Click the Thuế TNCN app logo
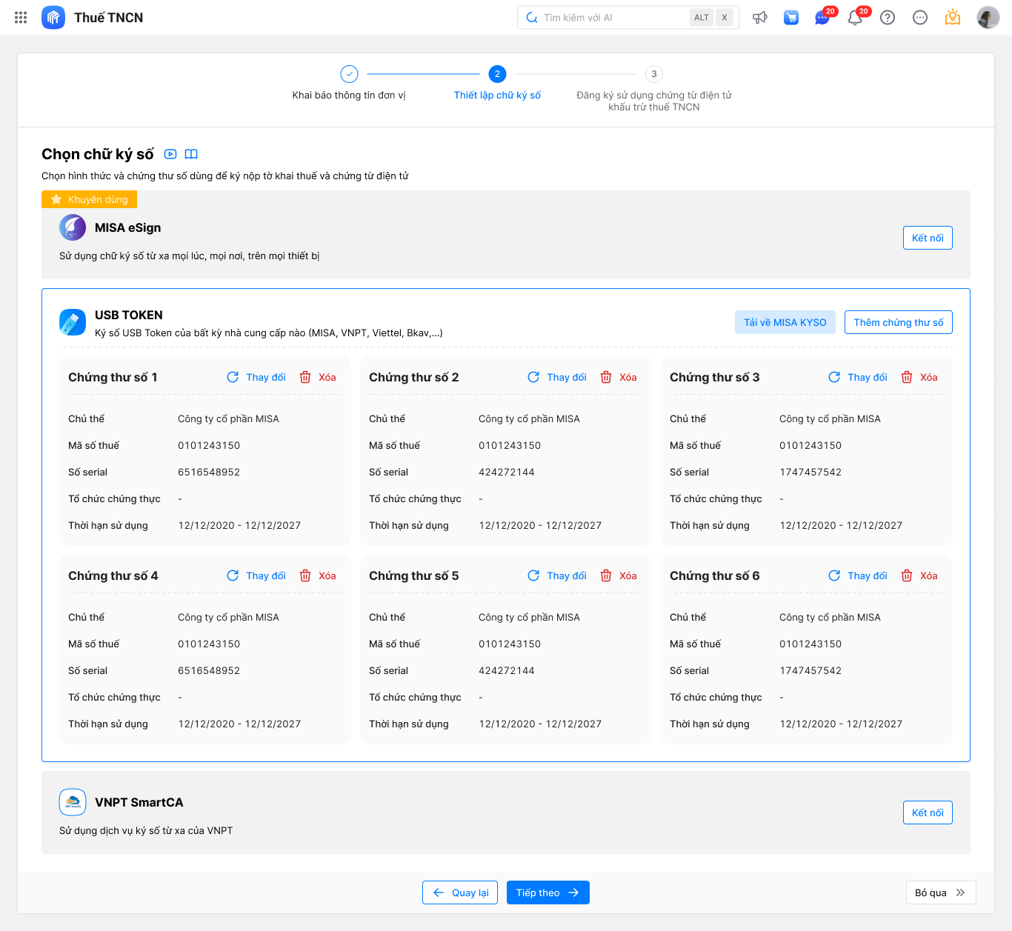Screen dimensions: 1012x931 coord(53,17)
